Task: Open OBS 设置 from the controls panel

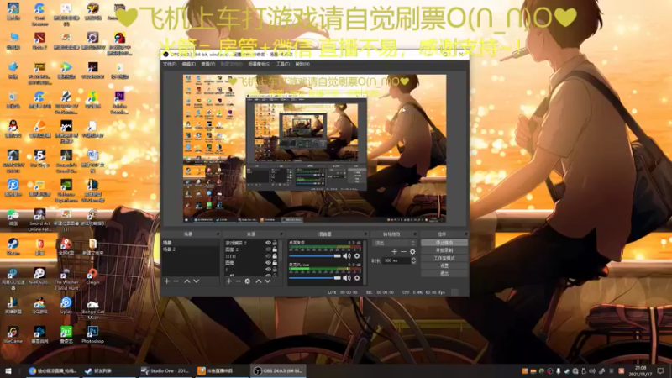Action: [x=444, y=265]
